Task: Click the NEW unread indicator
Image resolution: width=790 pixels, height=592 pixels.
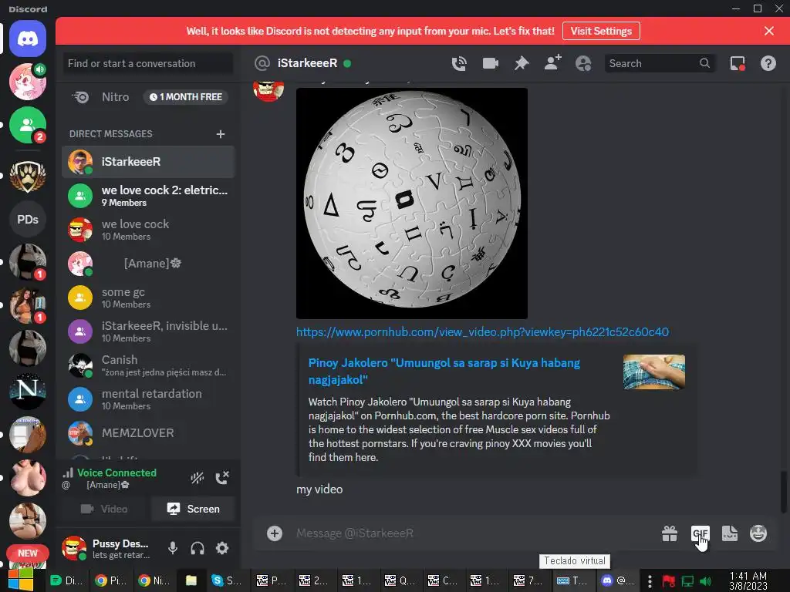Action: (28, 553)
